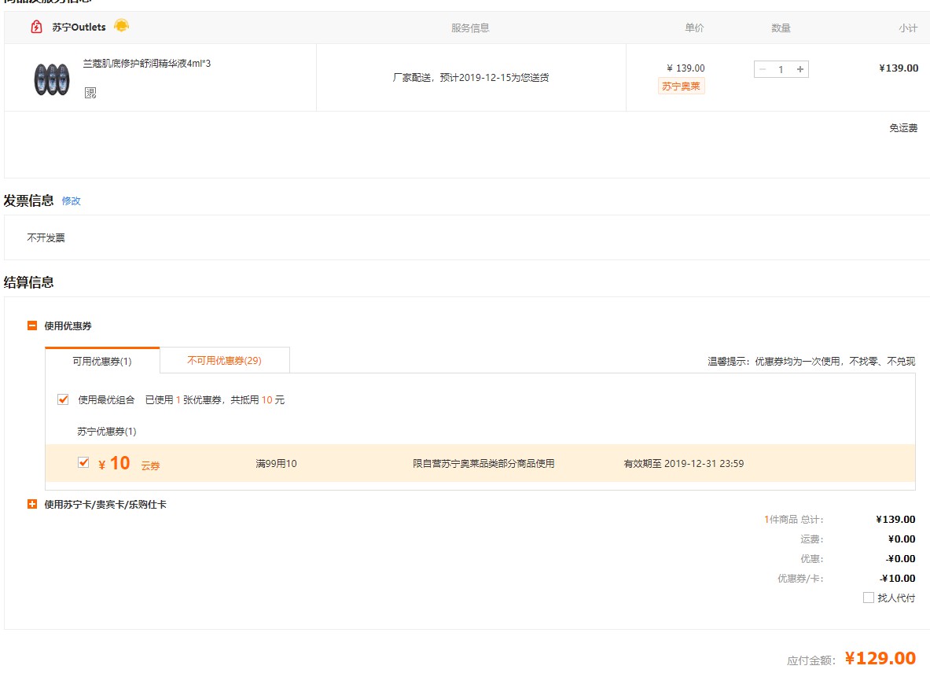Screen dimensions: 930x673
Task: Click the 1件商品 总计 label
Action: (x=793, y=520)
